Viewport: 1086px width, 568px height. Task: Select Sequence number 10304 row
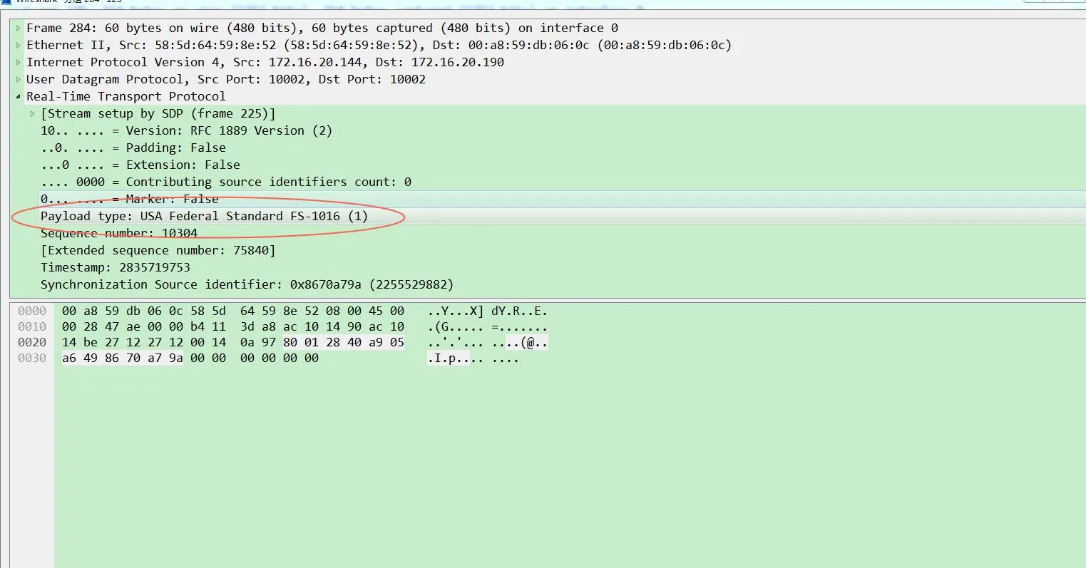[x=119, y=233]
